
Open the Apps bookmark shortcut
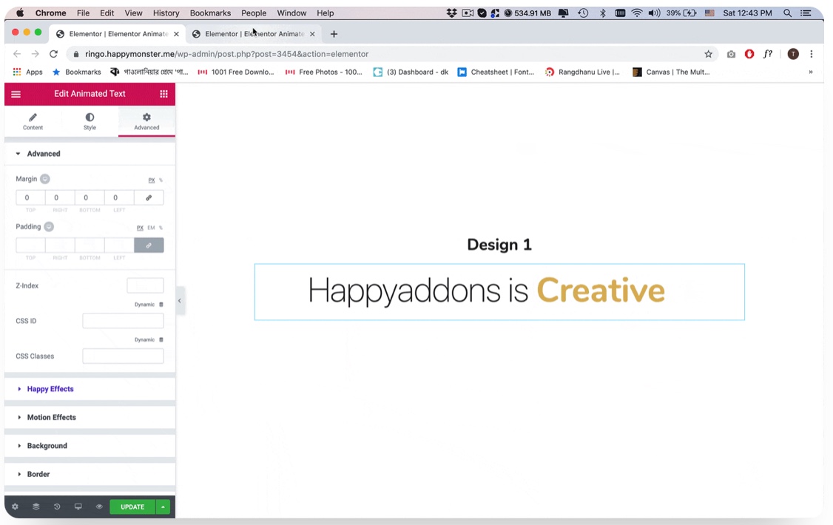click(27, 72)
